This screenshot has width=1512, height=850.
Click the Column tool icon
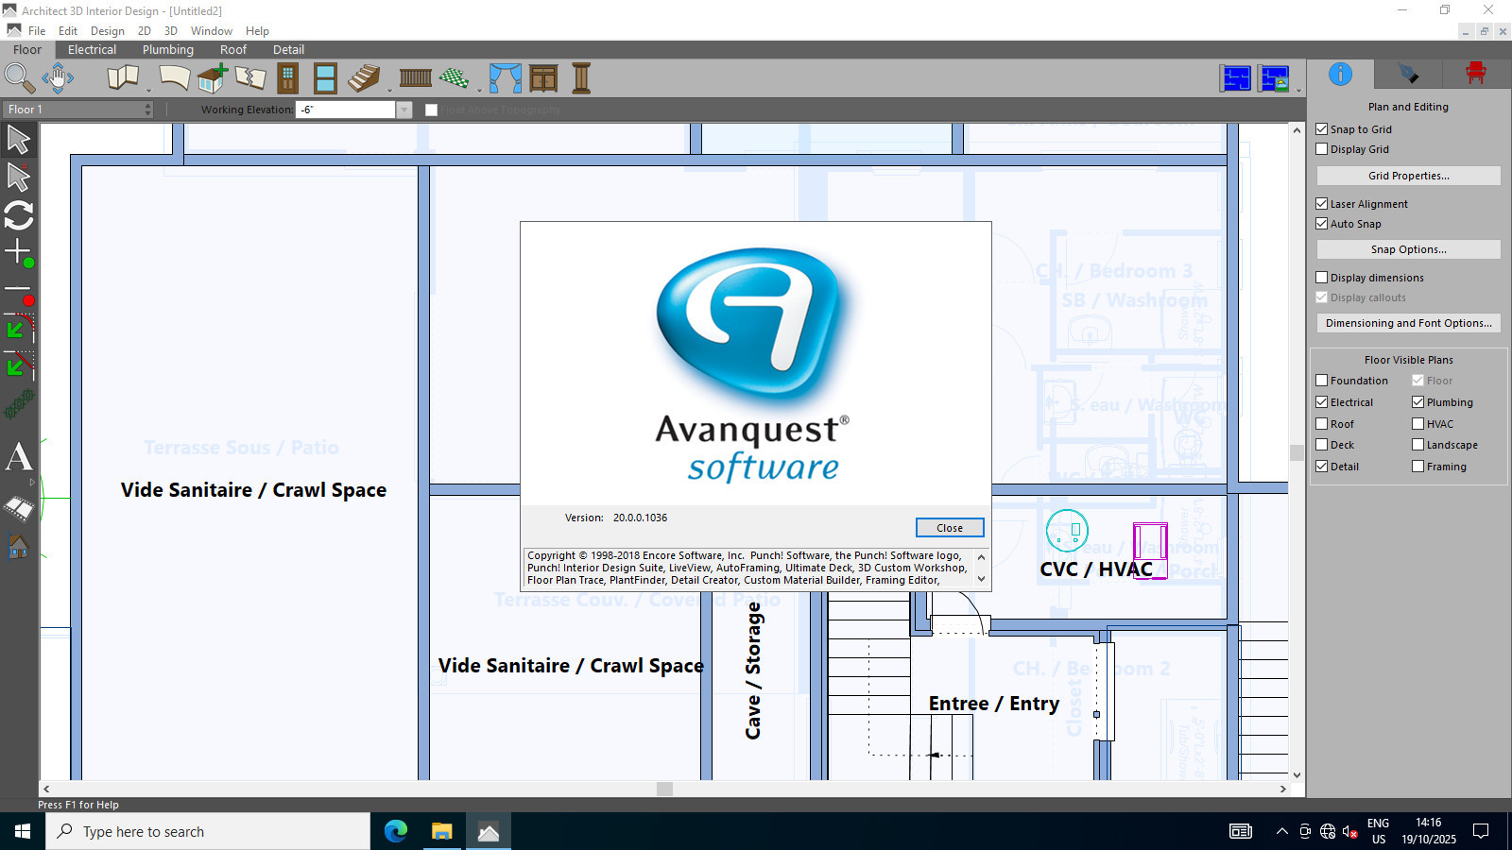[x=581, y=77]
